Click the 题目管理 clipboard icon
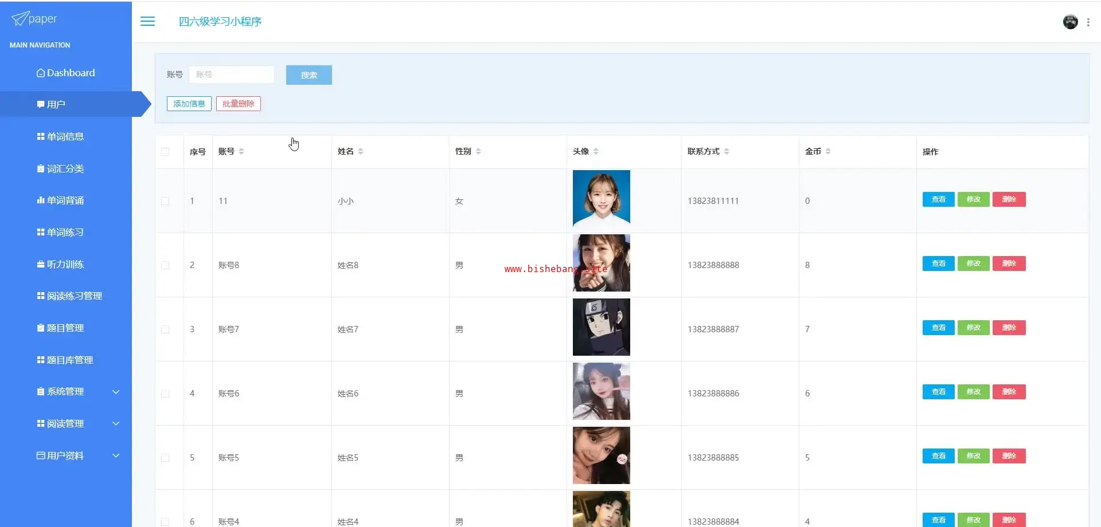This screenshot has width=1101, height=527. point(41,328)
